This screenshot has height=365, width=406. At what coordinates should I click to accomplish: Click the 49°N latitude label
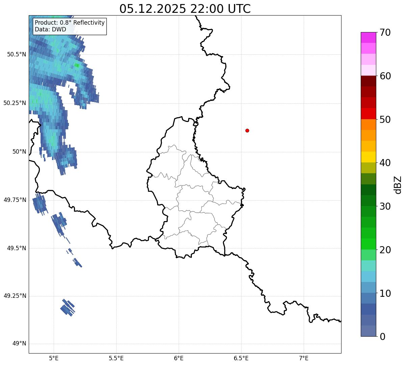pos(19,344)
